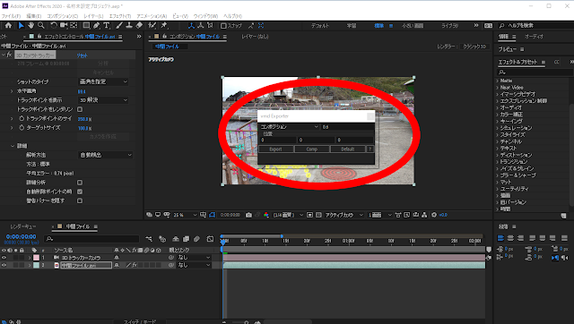Expand the horizontal angle of view property
The height and width of the screenshot is (324, 574).
(x=12, y=91)
